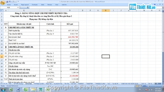This screenshot has height=92, width=164.
Task: Switch to Page Layout view in status bar
Action: pos(139,86)
